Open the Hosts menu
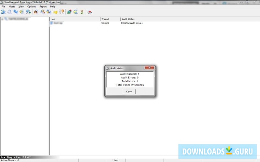 click(x=12, y=6)
